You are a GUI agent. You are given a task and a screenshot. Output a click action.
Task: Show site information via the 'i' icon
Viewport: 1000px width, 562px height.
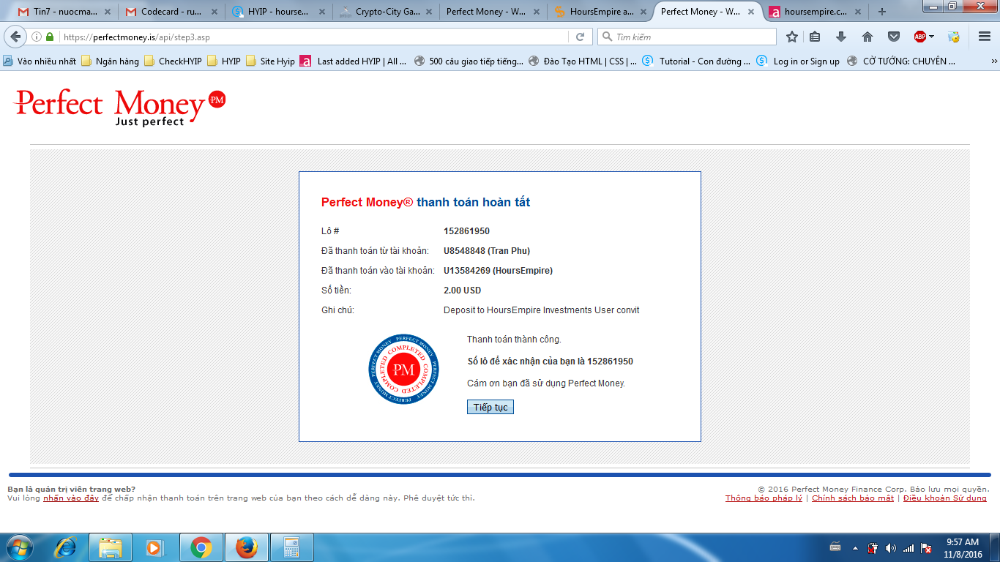coord(37,37)
